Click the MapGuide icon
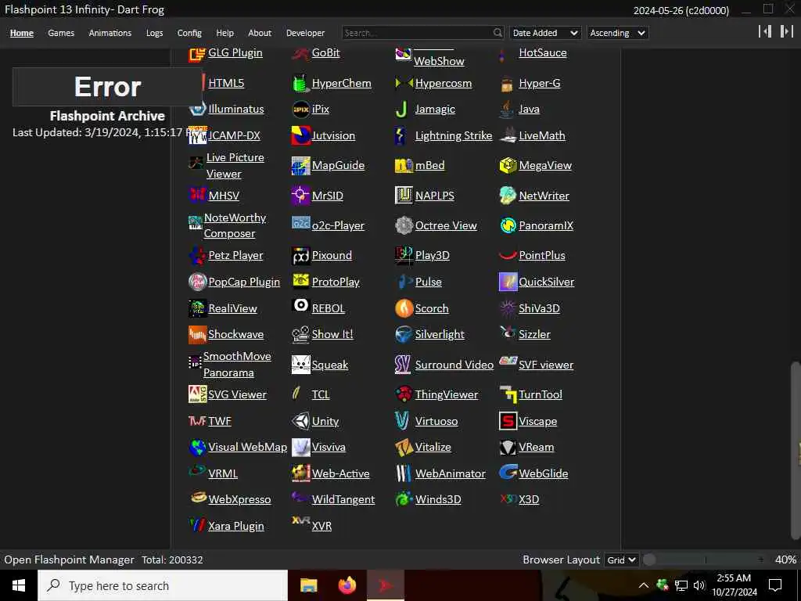The height and width of the screenshot is (601, 801). [x=301, y=166]
